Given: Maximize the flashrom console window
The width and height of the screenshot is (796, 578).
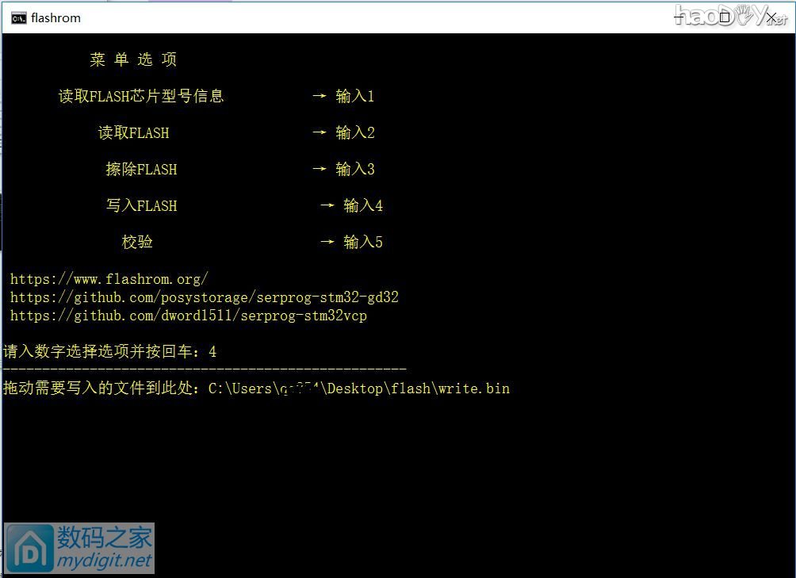Looking at the screenshot, I should click(725, 17).
